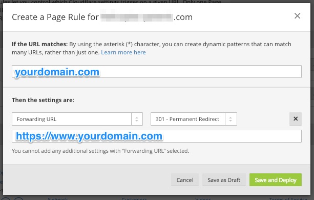Open the Learn more here link
Viewport: 314px width, 200px height.
pos(123,52)
